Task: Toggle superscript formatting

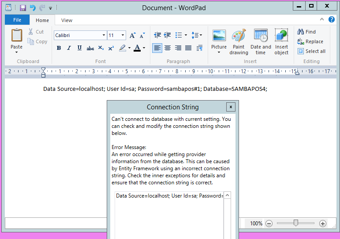Action: [111, 48]
